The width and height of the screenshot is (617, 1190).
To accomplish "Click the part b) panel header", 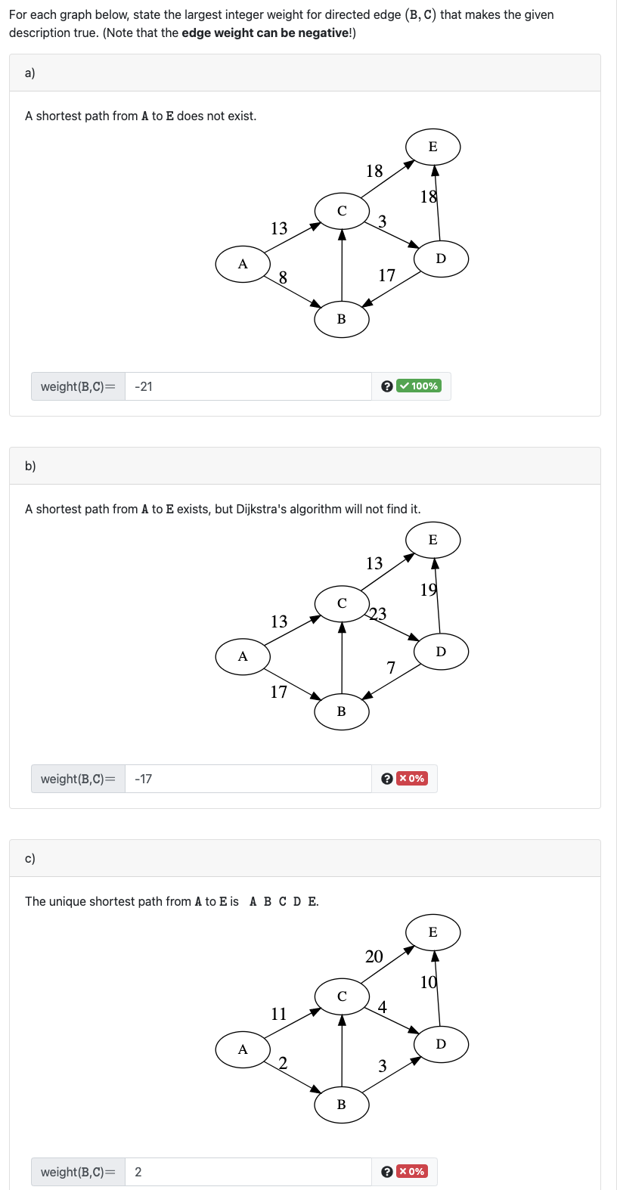I will pyautogui.click(x=305, y=466).
